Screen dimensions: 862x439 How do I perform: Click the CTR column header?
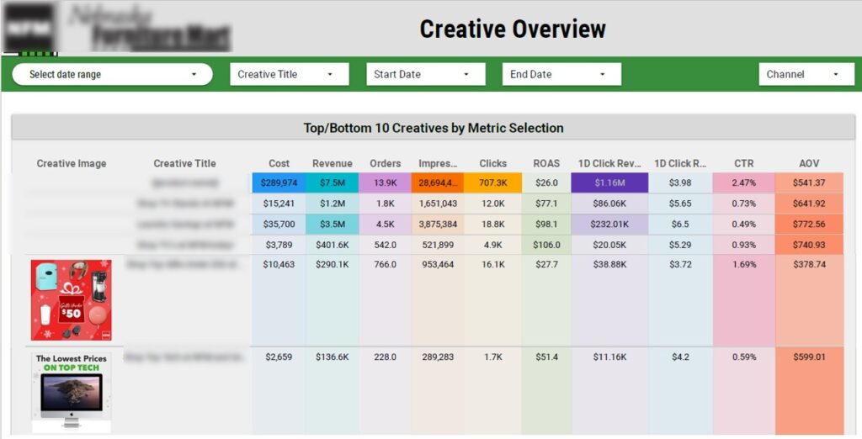tap(743, 163)
